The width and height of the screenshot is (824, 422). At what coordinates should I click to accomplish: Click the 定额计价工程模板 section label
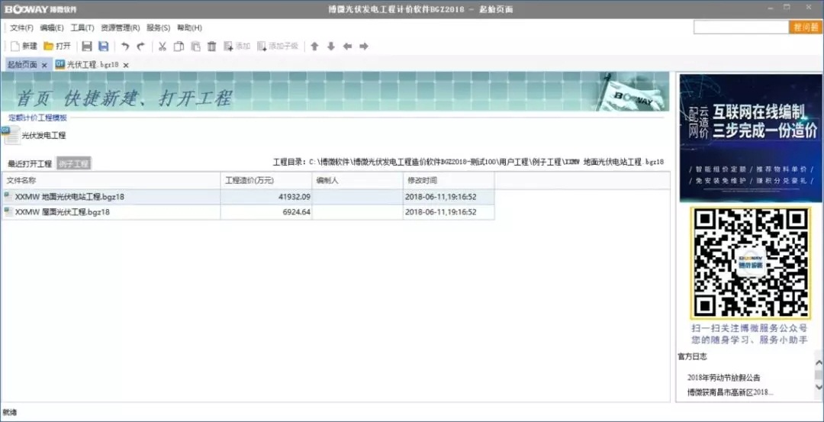point(38,118)
